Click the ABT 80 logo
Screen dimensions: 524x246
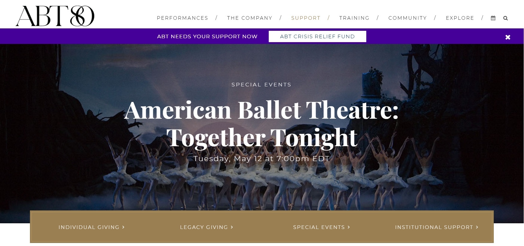55,16
